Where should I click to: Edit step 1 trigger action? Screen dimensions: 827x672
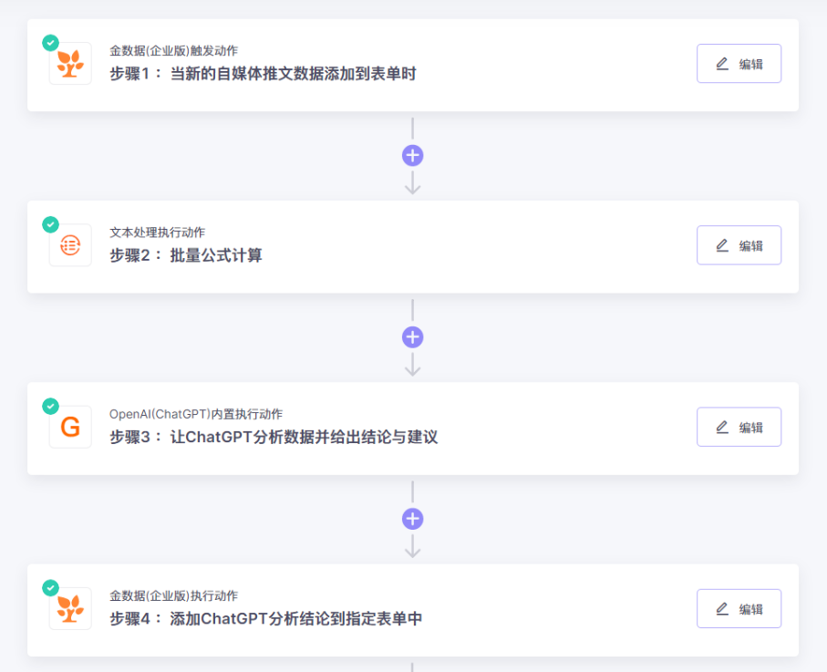739,64
